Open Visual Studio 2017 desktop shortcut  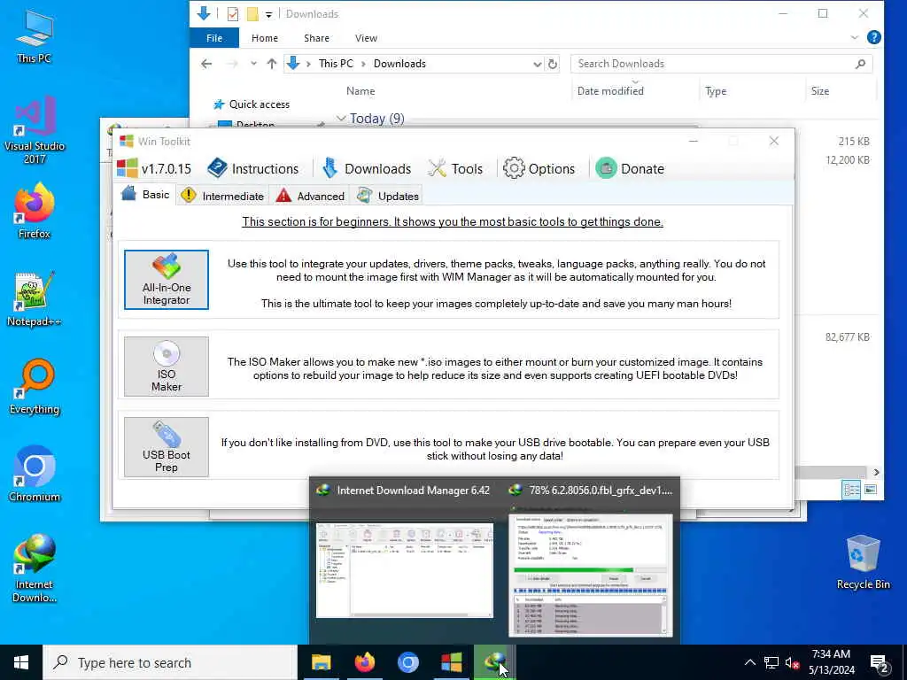(x=35, y=130)
